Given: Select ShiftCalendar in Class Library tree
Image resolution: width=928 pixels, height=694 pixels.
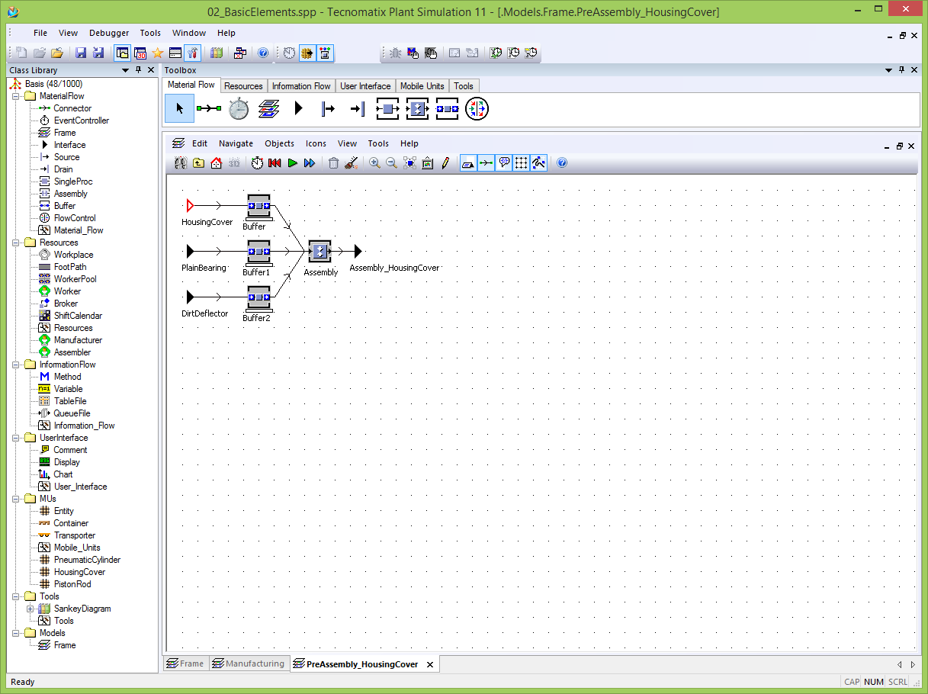Looking at the screenshot, I should (x=78, y=316).
